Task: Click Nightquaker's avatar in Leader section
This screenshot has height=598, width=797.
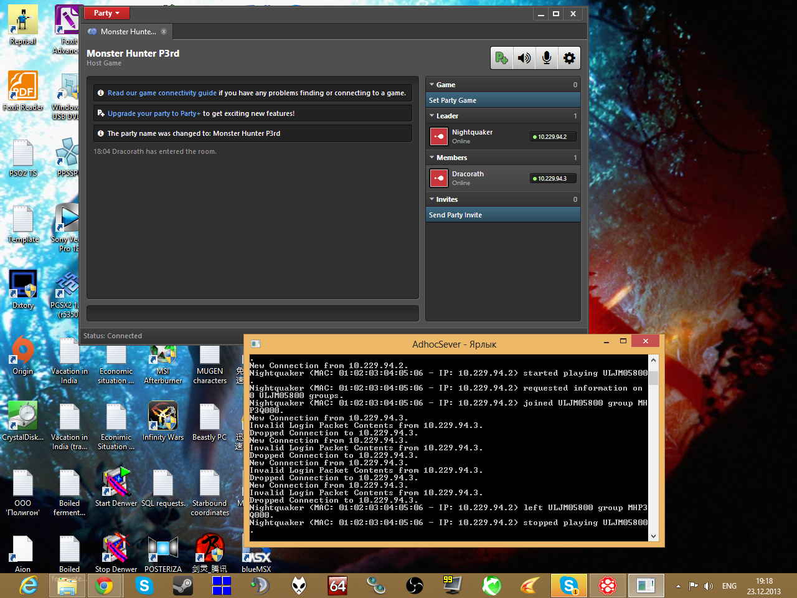Action: [439, 136]
